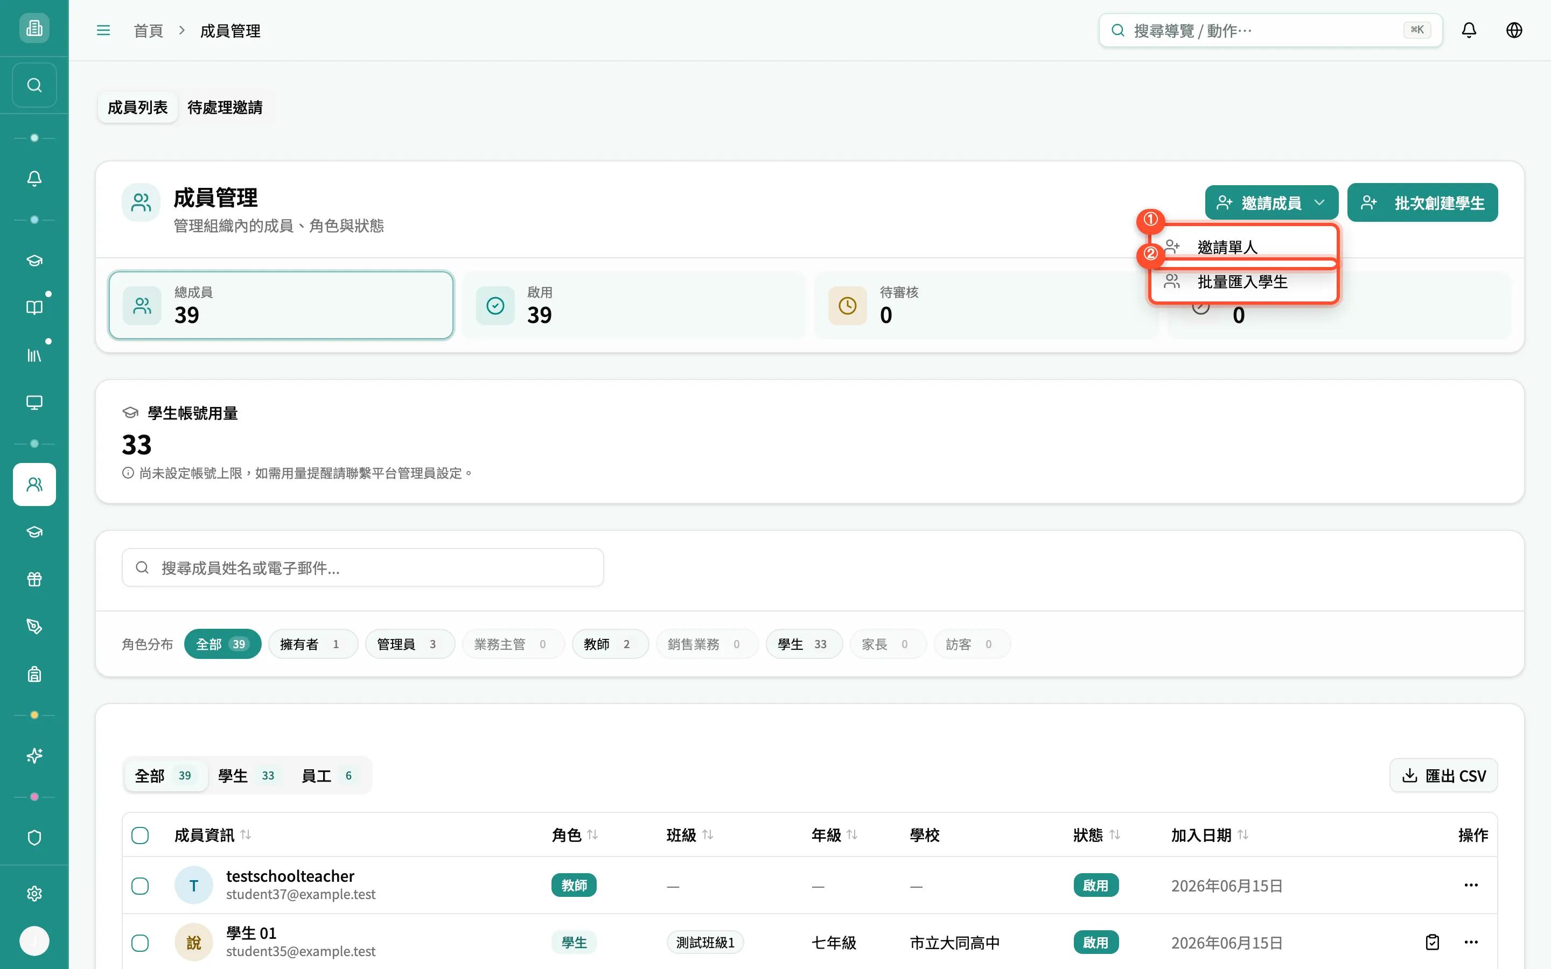Image resolution: width=1551 pixels, height=969 pixels.
Task: Open notifications bell in left sidebar
Action: click(34, 178)
